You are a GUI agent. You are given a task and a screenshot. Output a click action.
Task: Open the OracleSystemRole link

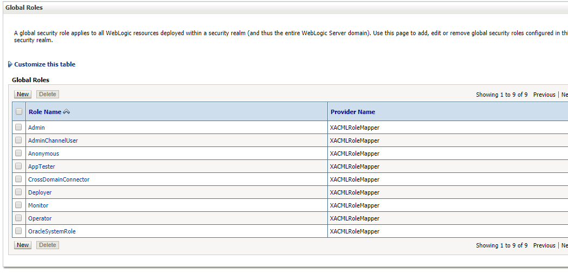[x=52, y=231]
